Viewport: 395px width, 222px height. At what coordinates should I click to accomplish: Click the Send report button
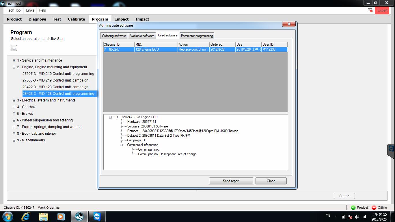pos(231,181)
